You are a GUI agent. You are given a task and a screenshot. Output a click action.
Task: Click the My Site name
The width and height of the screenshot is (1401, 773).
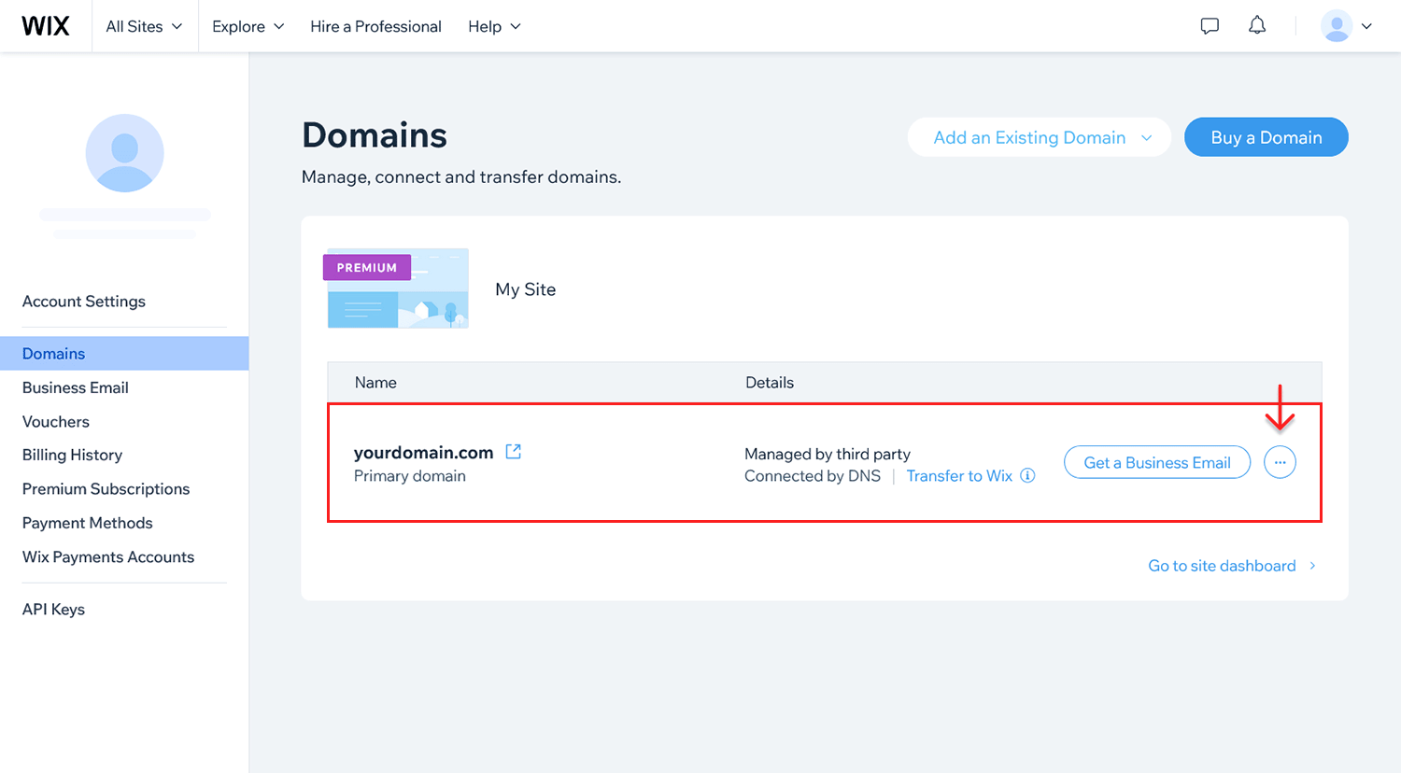pyautogui.click(x=526, y=289)
